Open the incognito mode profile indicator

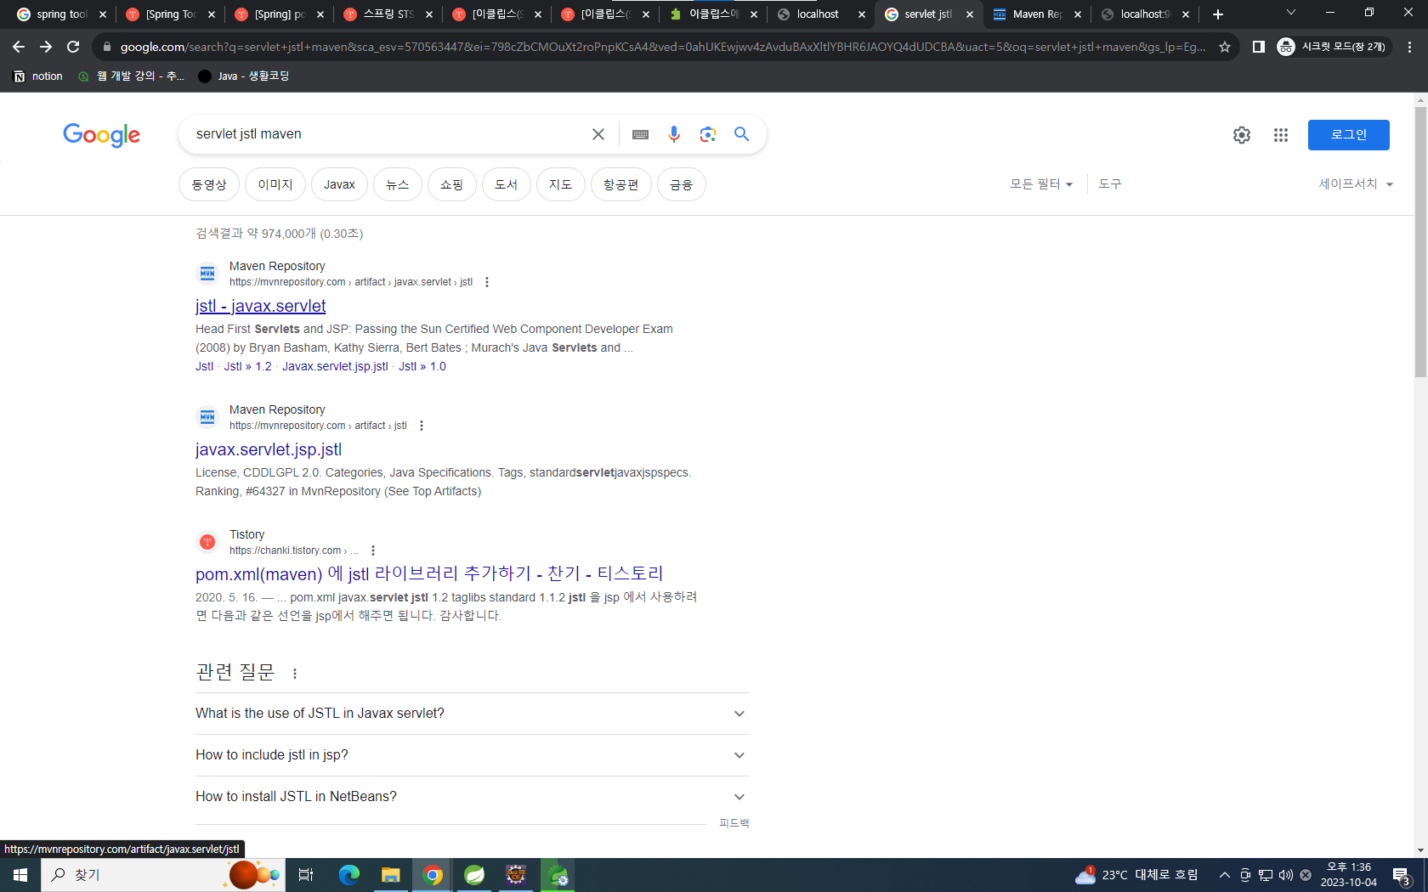point(1332,47)
